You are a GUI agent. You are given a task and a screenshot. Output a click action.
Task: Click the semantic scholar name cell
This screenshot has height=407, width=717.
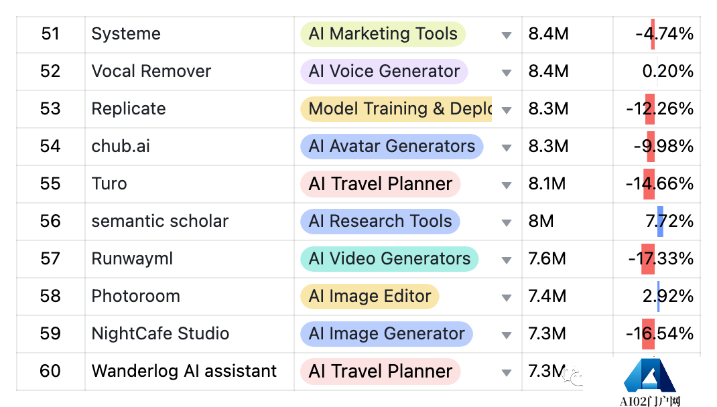pos(190,222)
